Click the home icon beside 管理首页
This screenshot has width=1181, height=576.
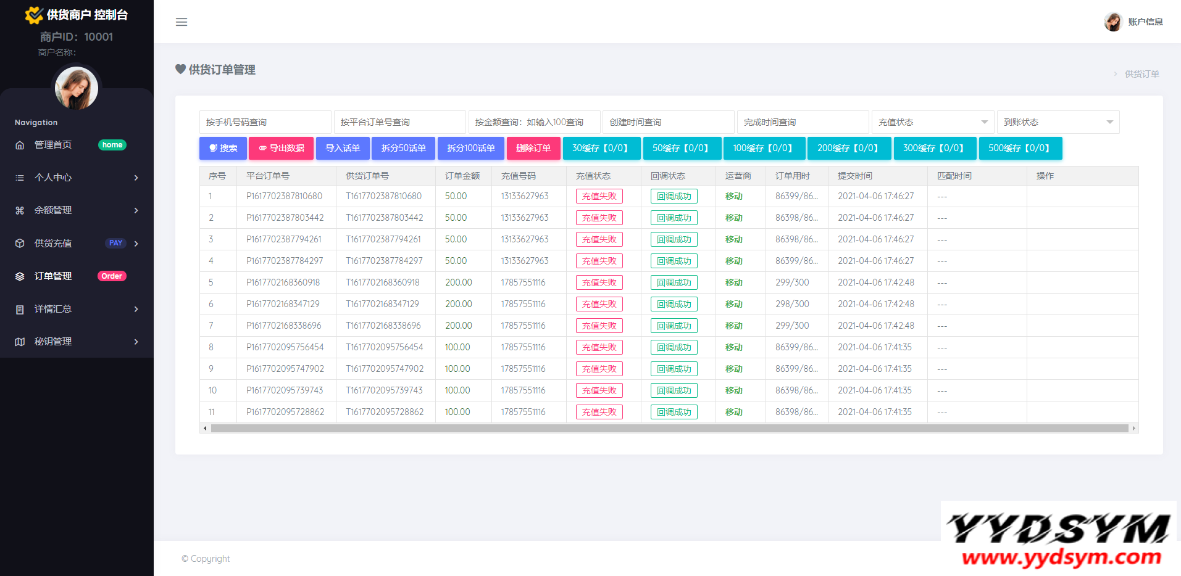coord(20,145)
